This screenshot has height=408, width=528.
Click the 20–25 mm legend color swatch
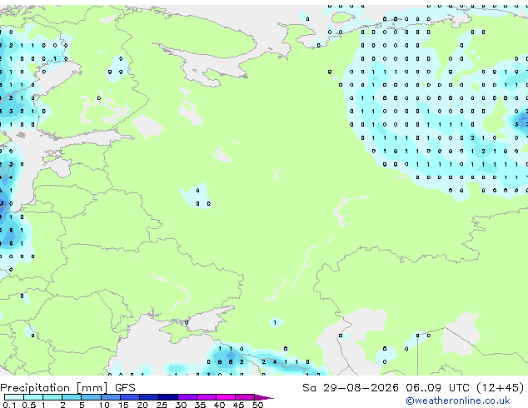point(149,397)
